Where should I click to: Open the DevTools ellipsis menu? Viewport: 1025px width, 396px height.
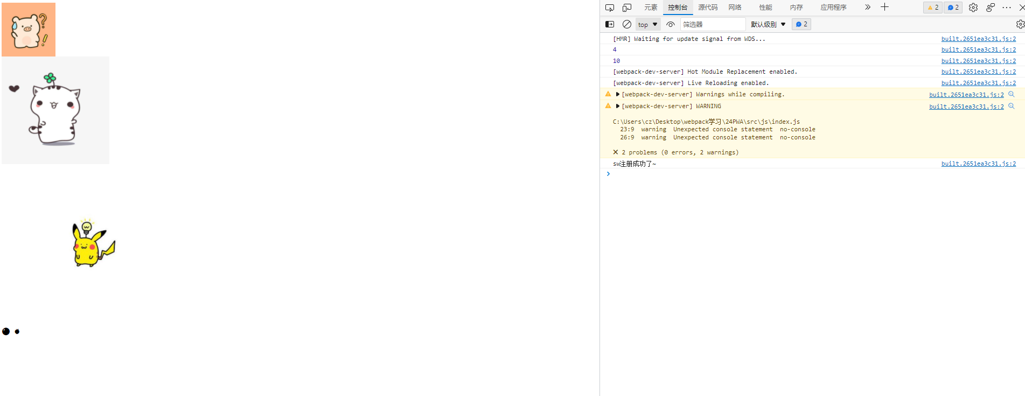[1006, 8]
